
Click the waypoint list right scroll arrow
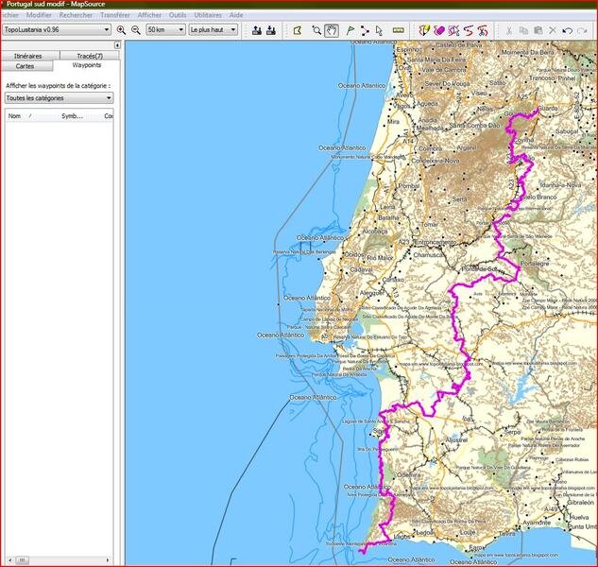click(x=108, y=560)
